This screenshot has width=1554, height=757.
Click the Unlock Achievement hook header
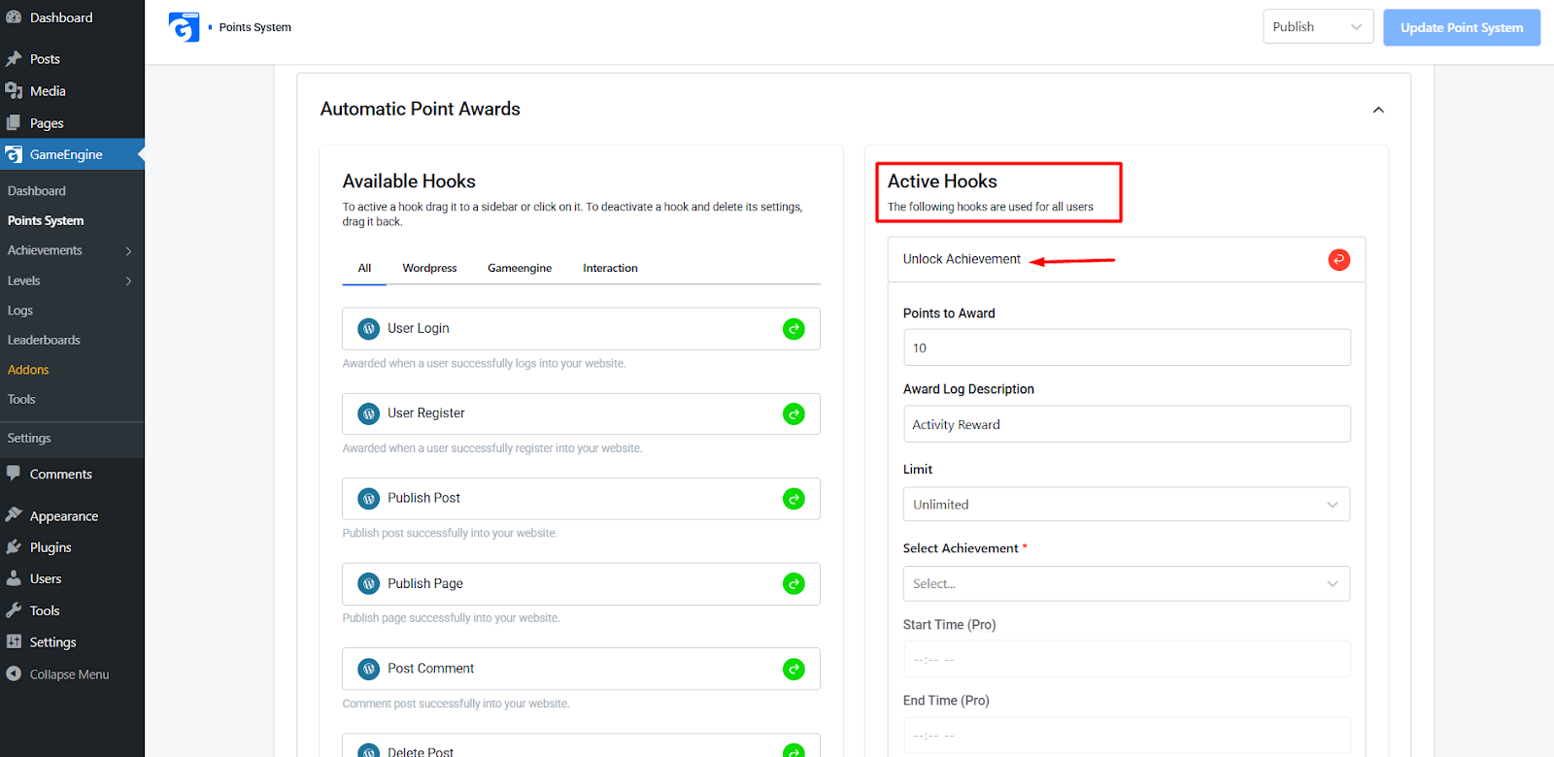tap(1127, 259)
